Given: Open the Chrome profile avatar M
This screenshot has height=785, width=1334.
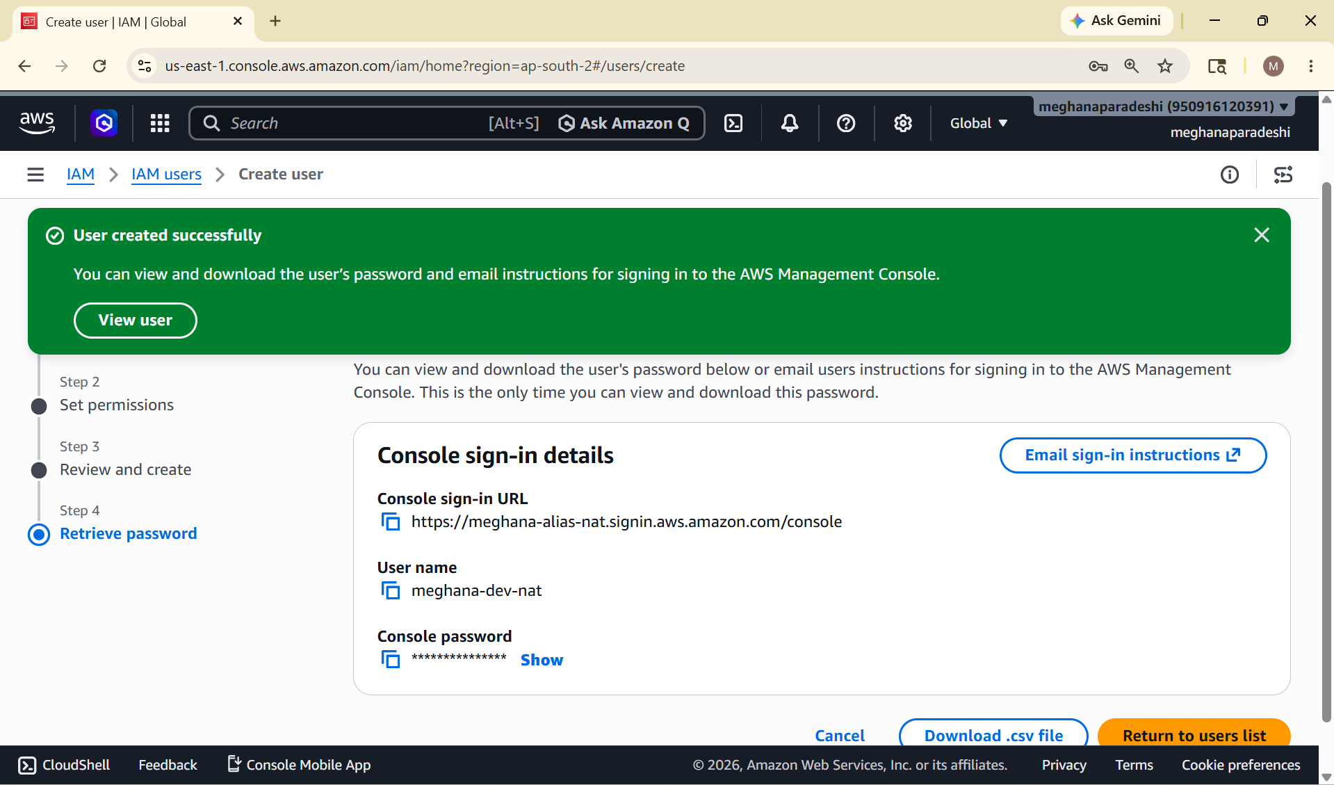Looking at the screenshot, I should point(1274,66).
